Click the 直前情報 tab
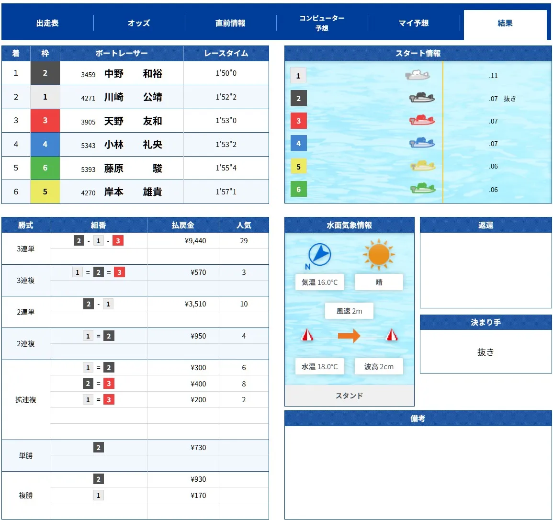The height and width of the screenshot is (520, 553). click(x=231, y=22)
